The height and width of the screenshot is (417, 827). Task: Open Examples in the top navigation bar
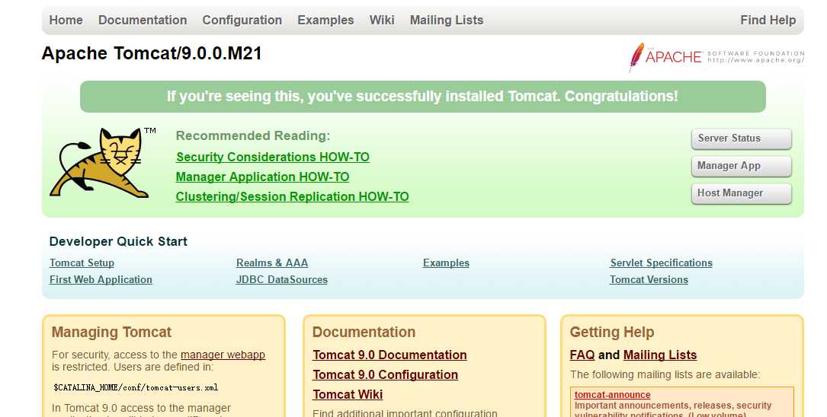click(x=325, y=20)
